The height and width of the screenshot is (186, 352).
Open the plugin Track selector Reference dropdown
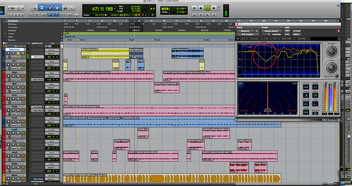tap(245, 31)
